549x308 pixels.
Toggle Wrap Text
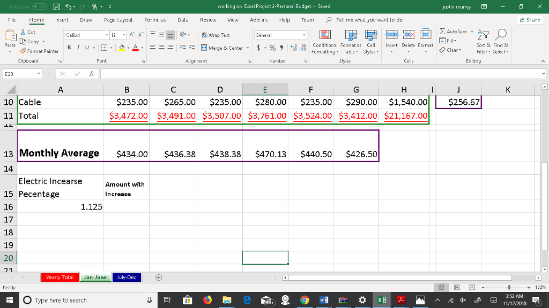click(x=216, y=35)
